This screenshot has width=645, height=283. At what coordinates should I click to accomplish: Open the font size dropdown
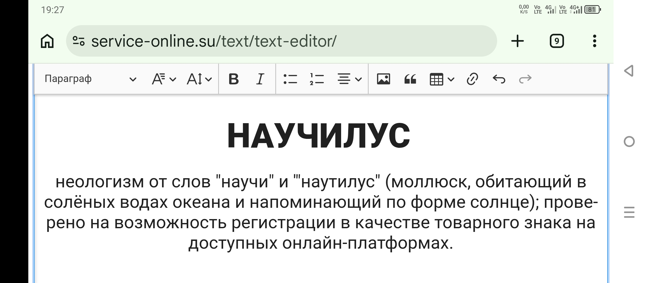pos(199,79)
